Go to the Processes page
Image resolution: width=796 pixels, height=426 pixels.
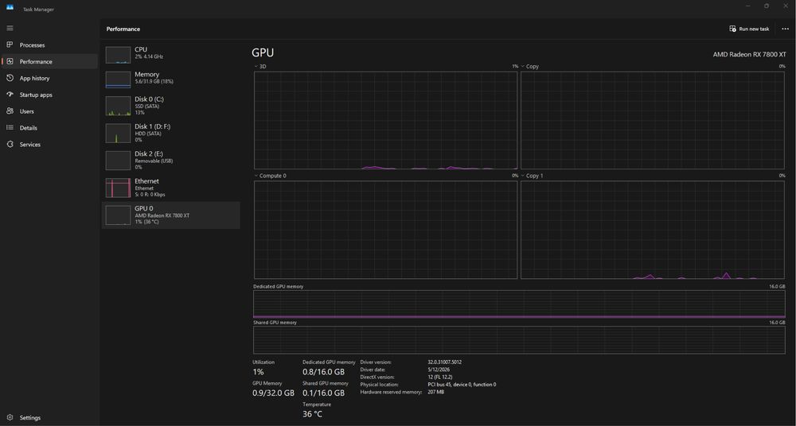49,45
